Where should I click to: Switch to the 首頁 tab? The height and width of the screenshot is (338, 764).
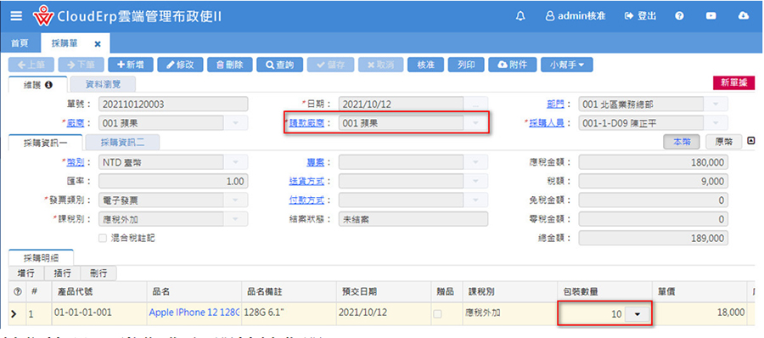coord(20,43)
